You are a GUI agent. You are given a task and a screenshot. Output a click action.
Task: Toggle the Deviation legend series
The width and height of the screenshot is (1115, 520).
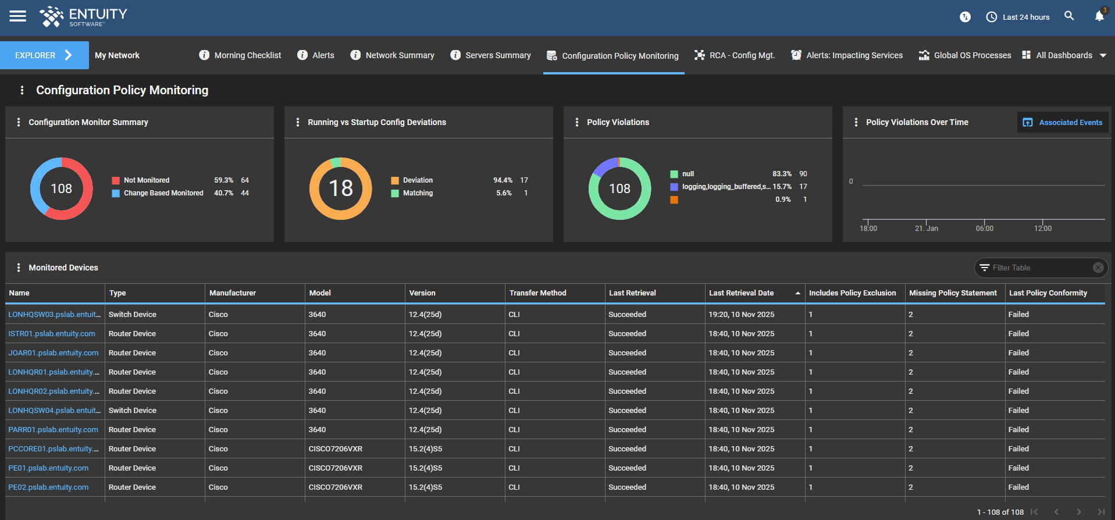417,180
